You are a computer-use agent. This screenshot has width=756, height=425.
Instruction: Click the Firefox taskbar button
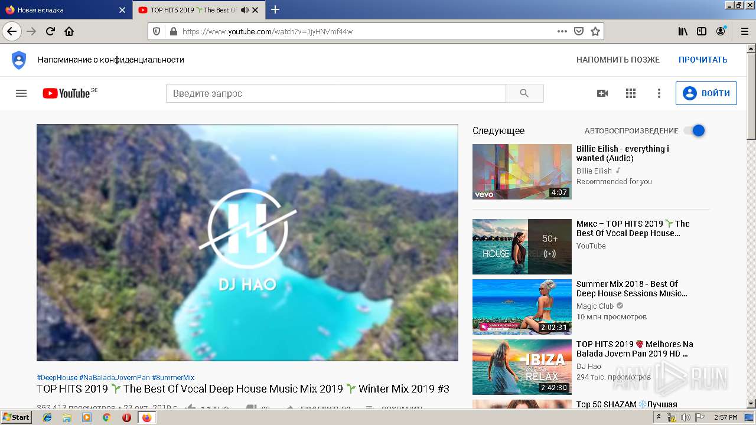146,417
